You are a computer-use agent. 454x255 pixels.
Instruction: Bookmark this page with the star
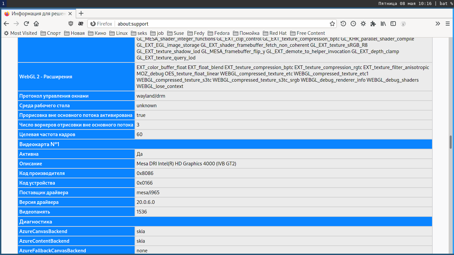click(332, 24)
